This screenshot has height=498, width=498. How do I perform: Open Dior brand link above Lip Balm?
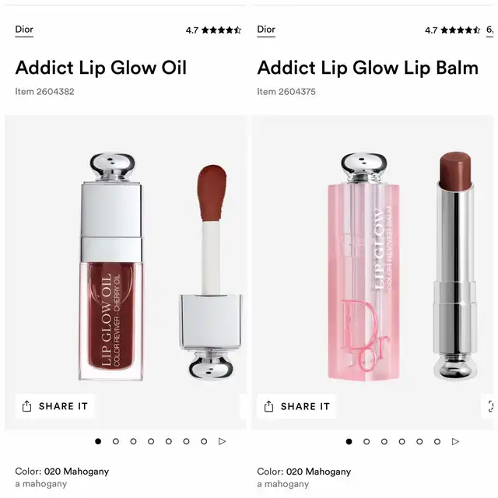[266, 30]
